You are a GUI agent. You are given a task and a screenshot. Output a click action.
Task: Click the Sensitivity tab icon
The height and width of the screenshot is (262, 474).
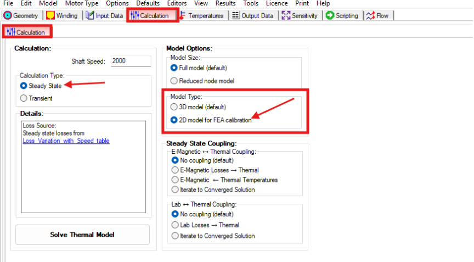[286, 15]
